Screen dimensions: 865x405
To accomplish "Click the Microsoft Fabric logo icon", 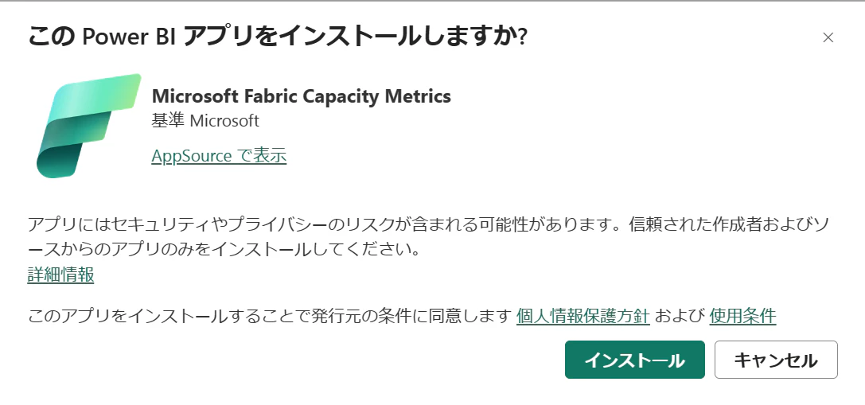I will click(x=88, y=126).
